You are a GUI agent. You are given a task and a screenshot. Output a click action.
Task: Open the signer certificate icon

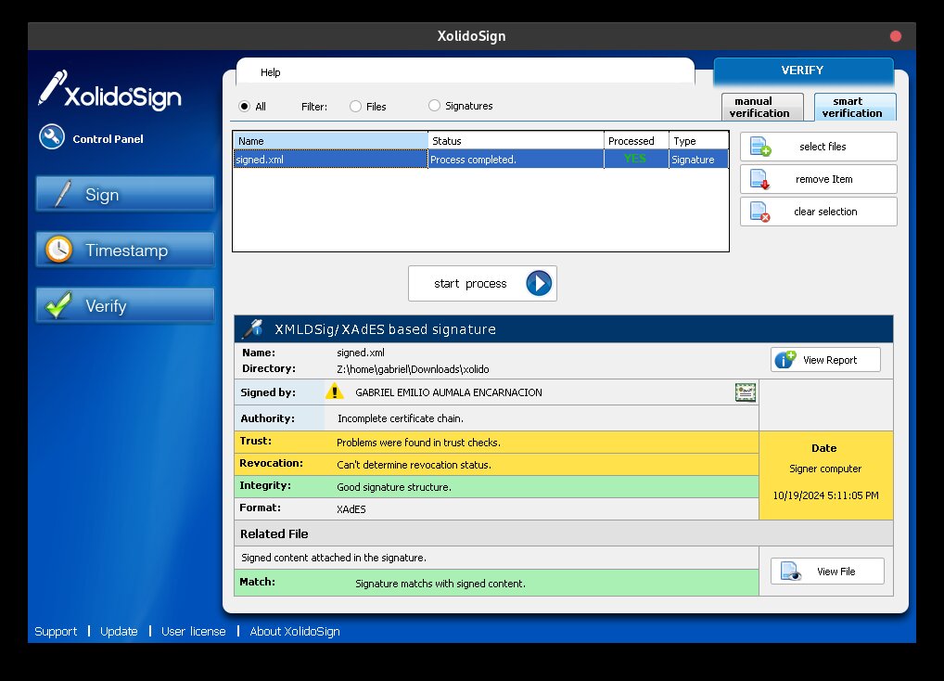coord(745,392)
